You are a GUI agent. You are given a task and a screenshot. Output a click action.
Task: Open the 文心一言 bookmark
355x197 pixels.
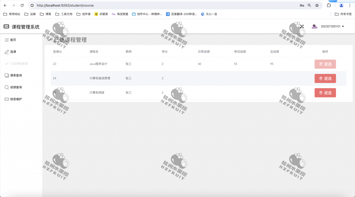[x=209, y=14]
